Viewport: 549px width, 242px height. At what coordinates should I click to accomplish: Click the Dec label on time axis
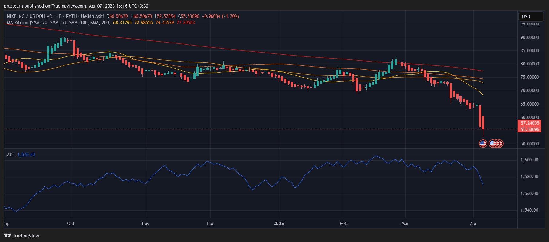pos(210,224)
